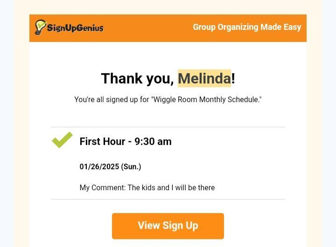Click the green checkmark icon
Image resolution: width=336 pixels, height=247 pixels.
(62, 140)
